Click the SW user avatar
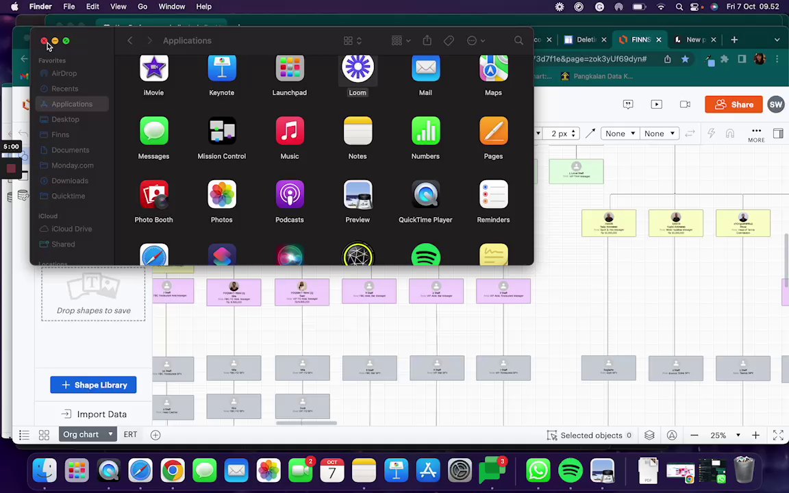Screen dimensions: 789x493 coord(776,105)
